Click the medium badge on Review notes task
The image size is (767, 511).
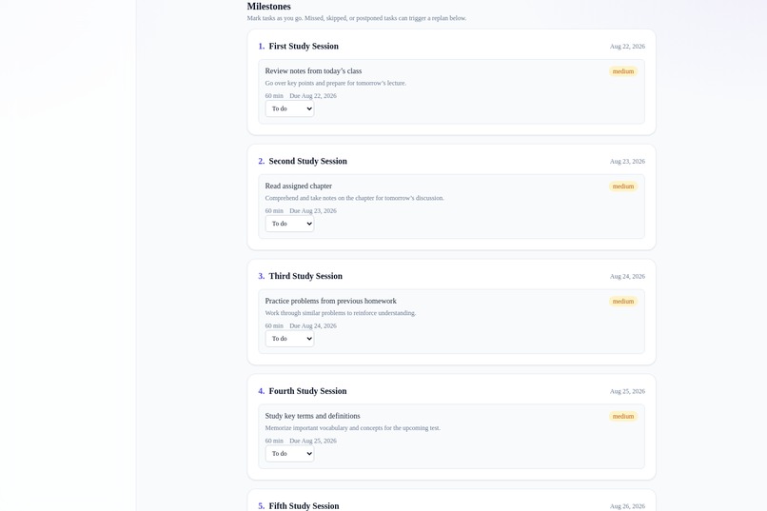pos(622,71)
